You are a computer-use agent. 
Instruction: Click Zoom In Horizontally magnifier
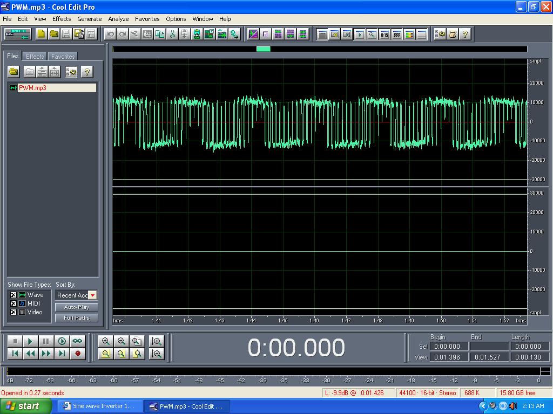(x=105, y=341)
